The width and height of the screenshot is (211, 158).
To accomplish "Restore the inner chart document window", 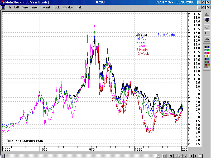I will click(x=203, y=7).
